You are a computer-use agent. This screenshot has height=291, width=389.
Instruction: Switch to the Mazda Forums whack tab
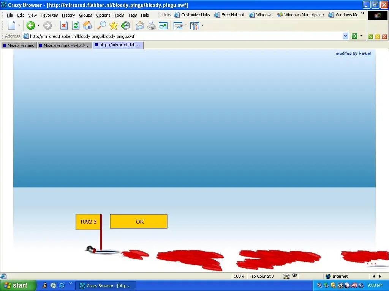pyautogui.click(x=65, y=45)
